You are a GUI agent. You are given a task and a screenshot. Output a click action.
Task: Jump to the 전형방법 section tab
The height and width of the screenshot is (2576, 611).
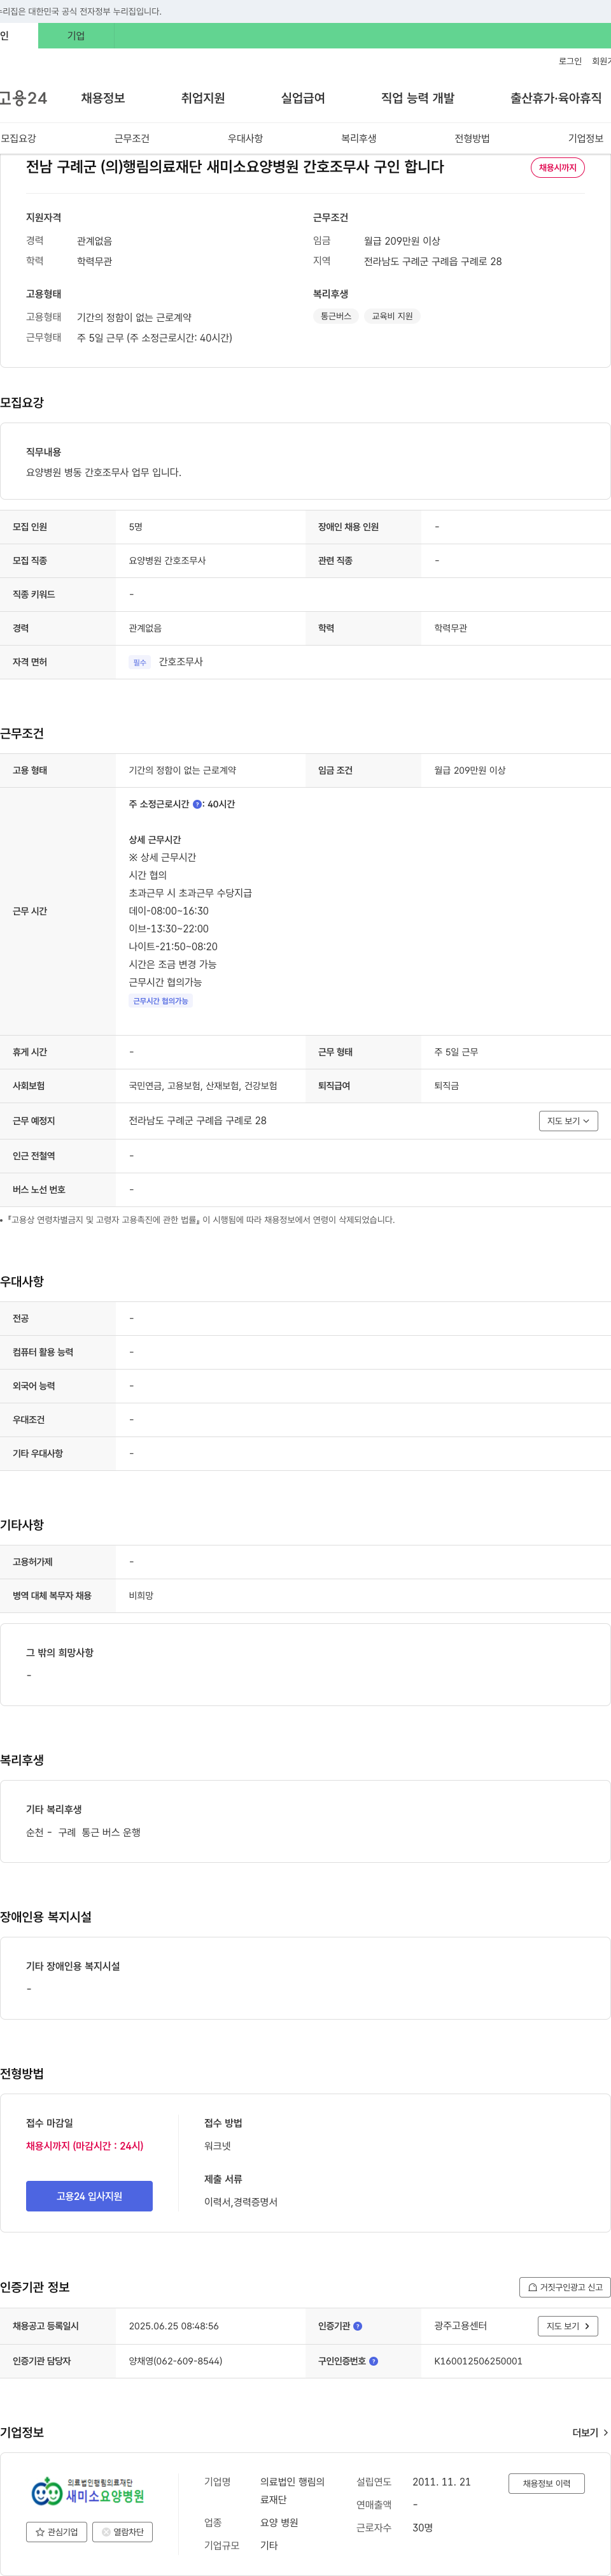click(x=472, y=138)
